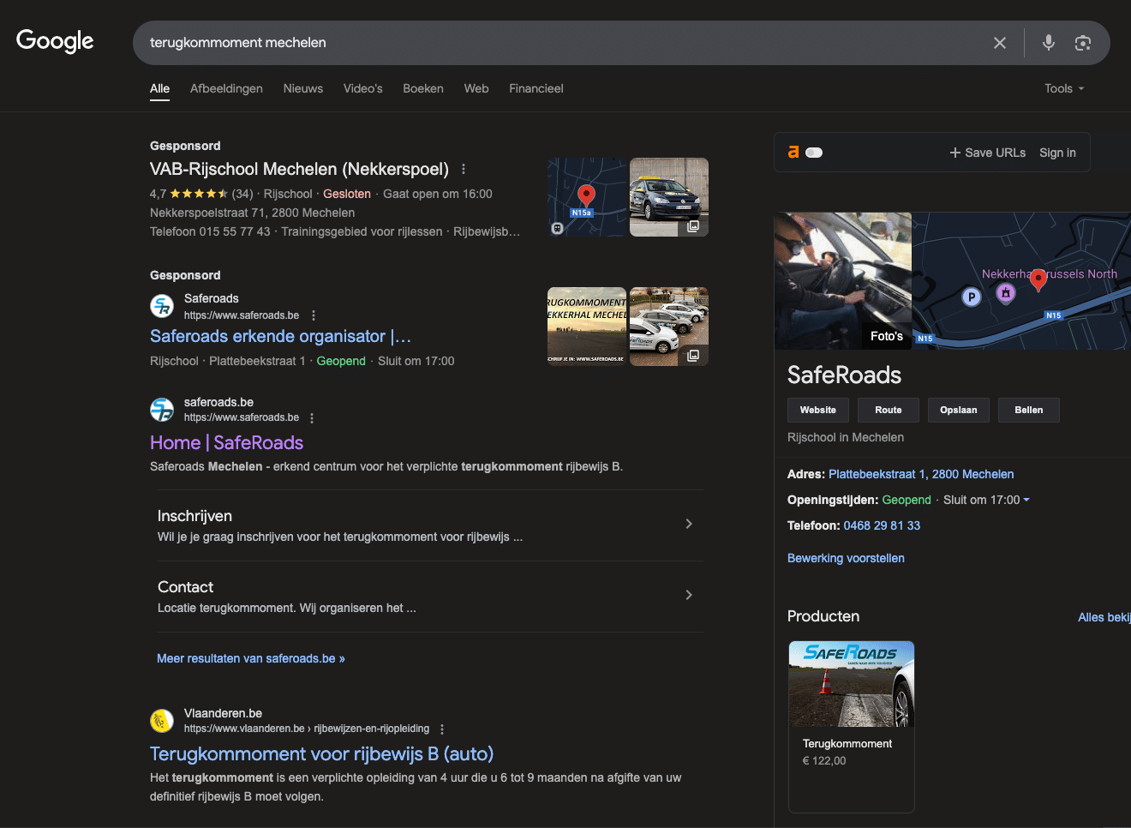
Task: Click the https://www.saferoads.be URL in sponsored result
Action: tap(242, 315)
